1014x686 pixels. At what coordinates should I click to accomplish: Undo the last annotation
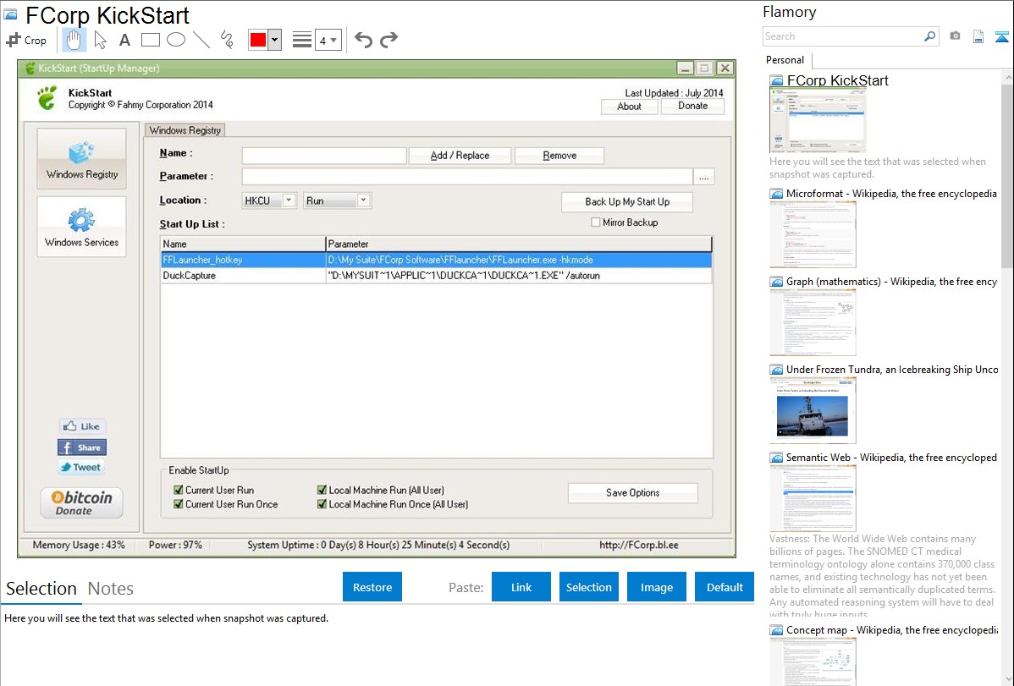(363, 40)
